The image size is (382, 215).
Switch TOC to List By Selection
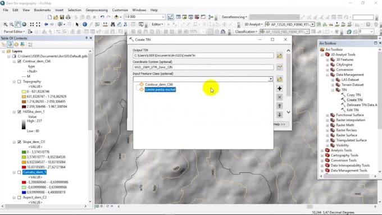pos(22,44)
